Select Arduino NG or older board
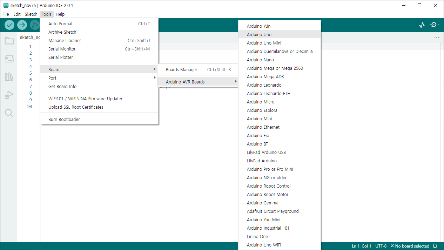 pos(280,178)
